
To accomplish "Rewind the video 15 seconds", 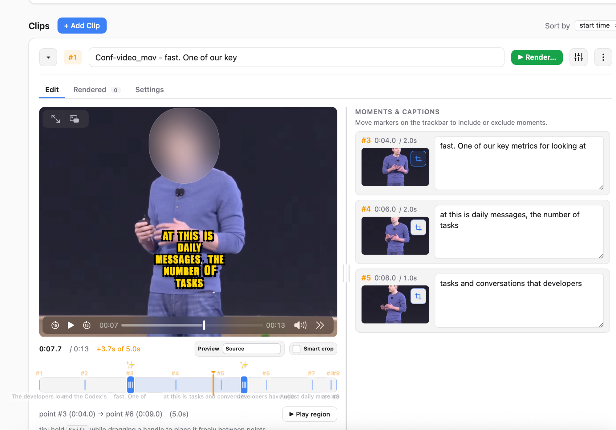I will tap(55, 325).
